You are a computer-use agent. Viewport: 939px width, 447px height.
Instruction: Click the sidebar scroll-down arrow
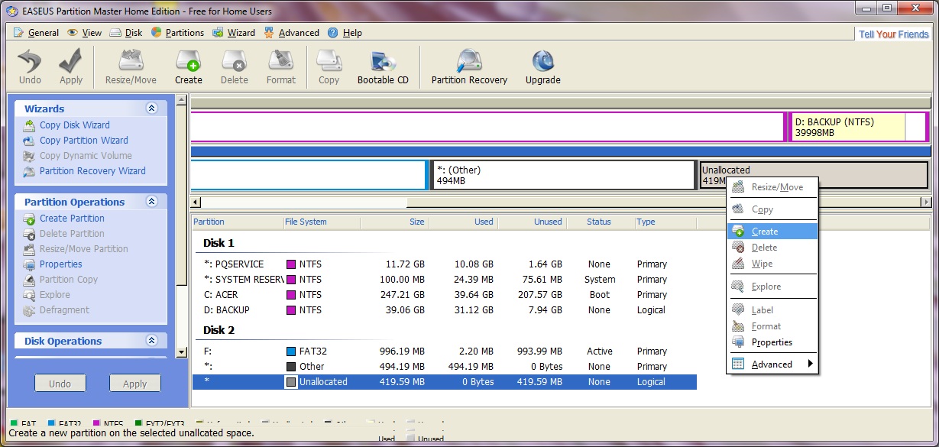point(182,352)
